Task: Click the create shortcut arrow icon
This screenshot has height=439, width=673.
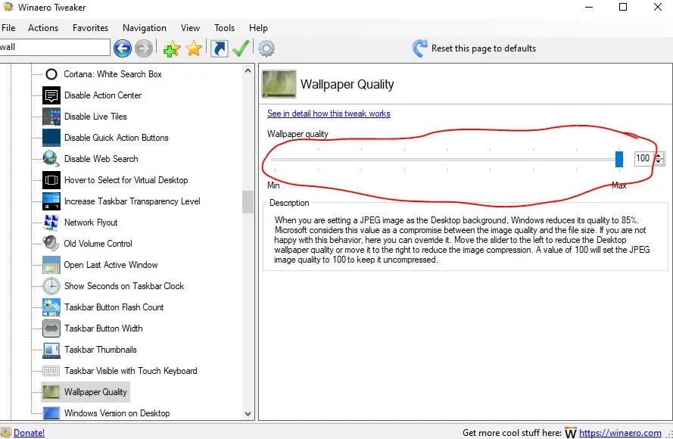Action: click(x=219, y=48)
